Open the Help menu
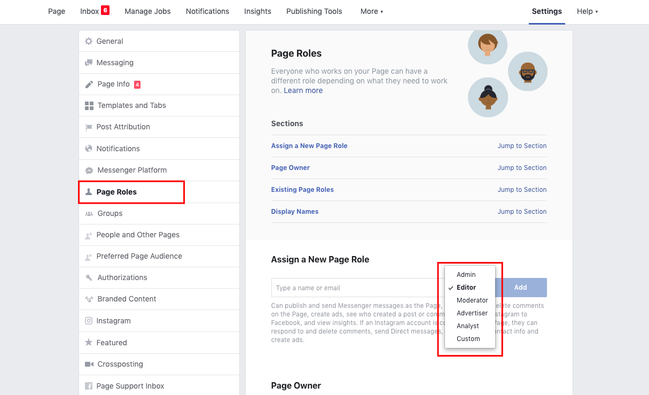649x395 pixels. pyautogui.click(x=587, y=11)
